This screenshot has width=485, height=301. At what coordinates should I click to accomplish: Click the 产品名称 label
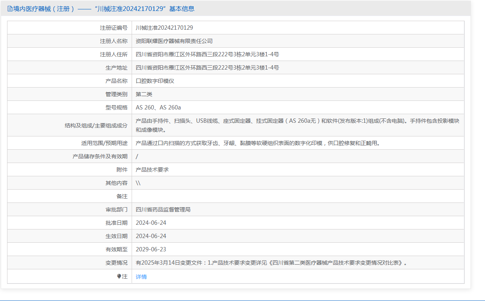(x=116, y=81)
